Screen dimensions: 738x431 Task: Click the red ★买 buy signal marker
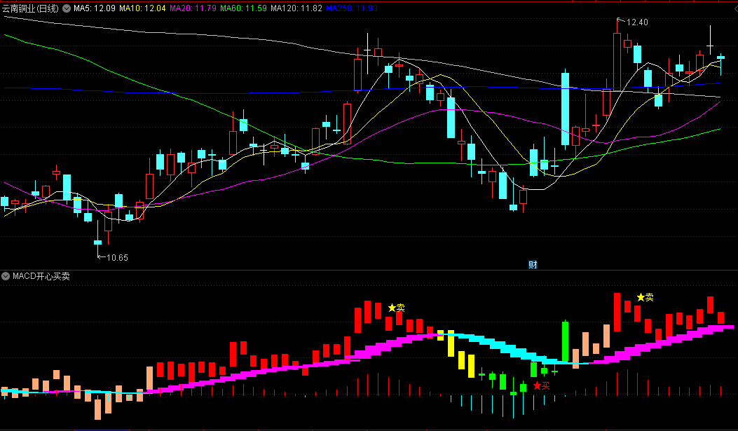(541, 386)
